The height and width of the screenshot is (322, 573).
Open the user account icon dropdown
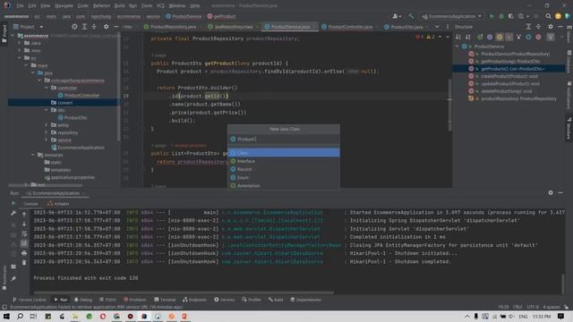396,16
